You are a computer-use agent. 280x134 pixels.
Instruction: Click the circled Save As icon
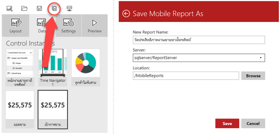(54, 9)
